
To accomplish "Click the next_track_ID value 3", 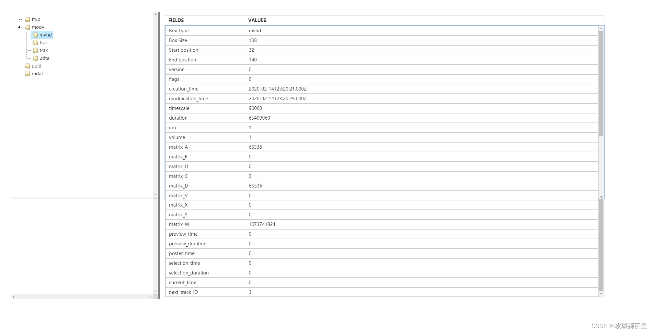I will (250, 292).
